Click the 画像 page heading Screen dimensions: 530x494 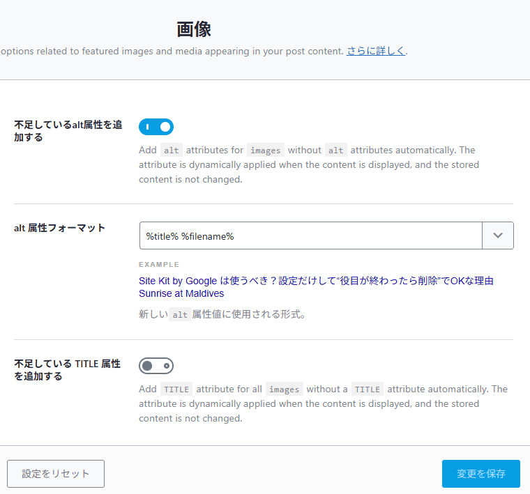(194, 29)
